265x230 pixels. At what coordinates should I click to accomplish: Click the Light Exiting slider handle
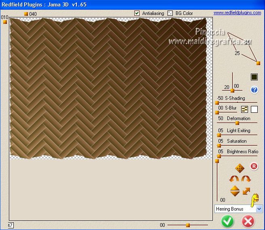pos(219,135)
